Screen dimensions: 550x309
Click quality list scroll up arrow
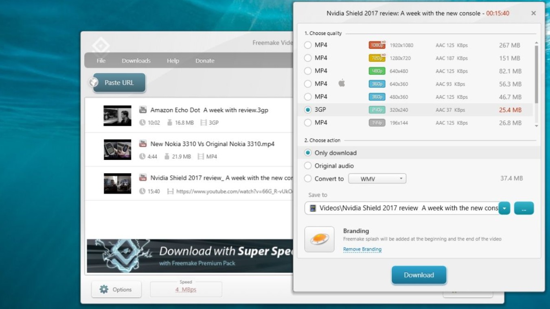coord(536,43)
